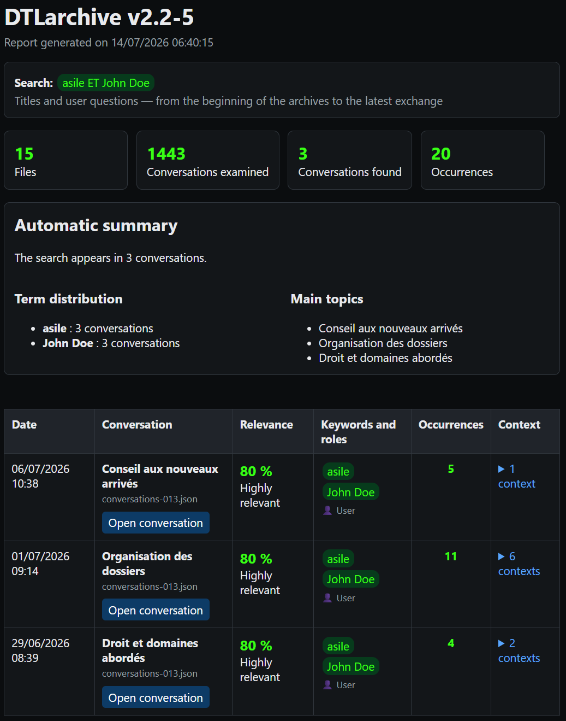Open the Droit et domaines abordés conversation

point(156,697)
